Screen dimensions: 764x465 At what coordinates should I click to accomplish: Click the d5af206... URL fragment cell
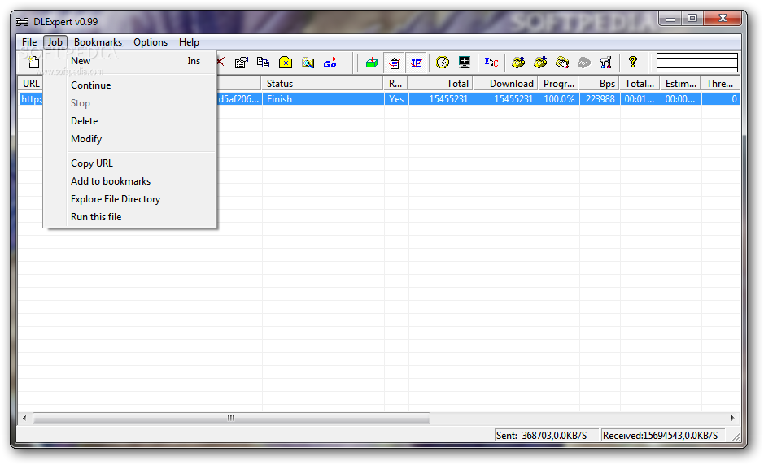point(238,99)
